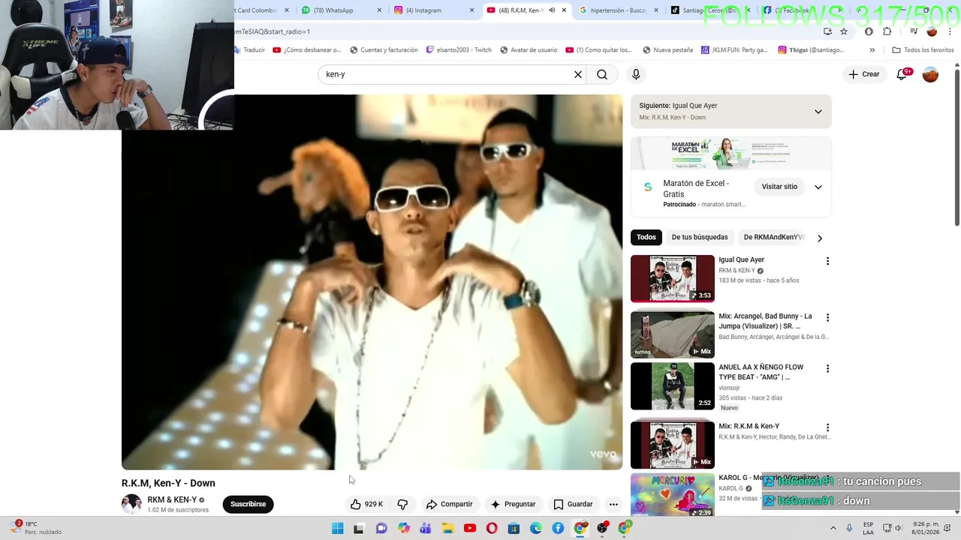Open menu for Mix R.K.M & Ken-Y

pyautogui.click(x=827, y=427)
